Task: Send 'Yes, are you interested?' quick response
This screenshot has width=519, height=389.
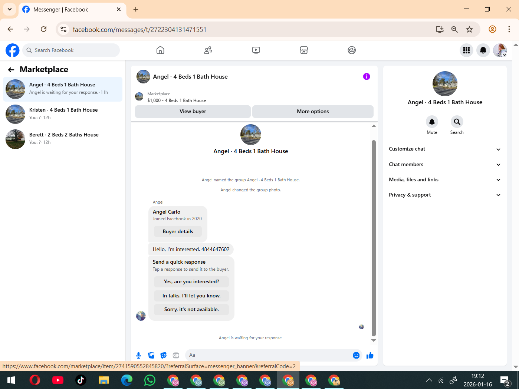Action: 191,282
